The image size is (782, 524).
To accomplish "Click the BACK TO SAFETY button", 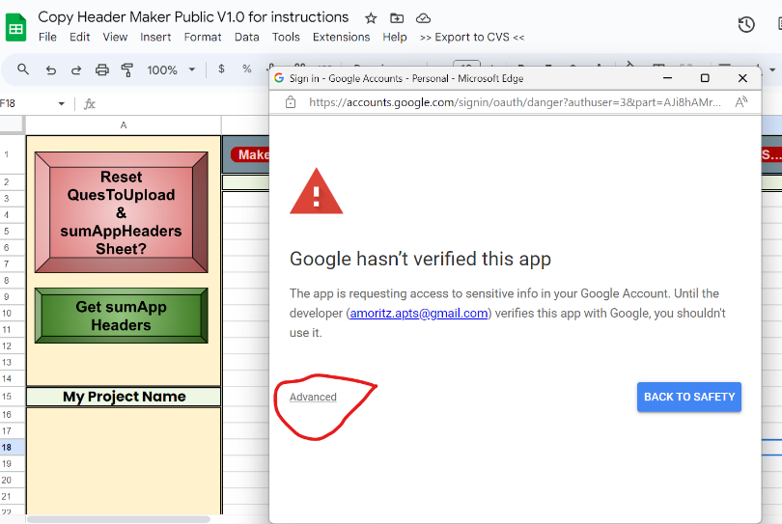I will tap(689, 397).
